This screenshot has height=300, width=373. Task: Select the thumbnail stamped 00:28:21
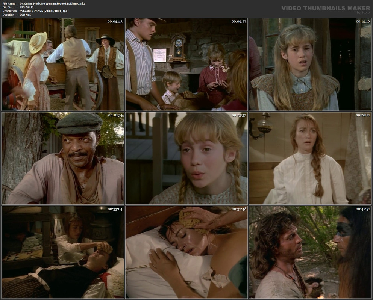click(310, 158)
